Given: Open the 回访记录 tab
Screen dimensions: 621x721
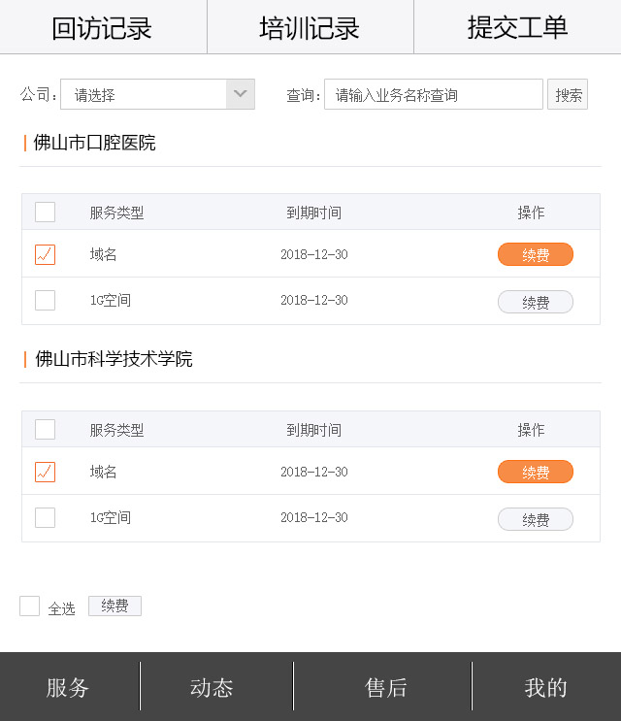Looking at the screenshot, I should [103, 27].
